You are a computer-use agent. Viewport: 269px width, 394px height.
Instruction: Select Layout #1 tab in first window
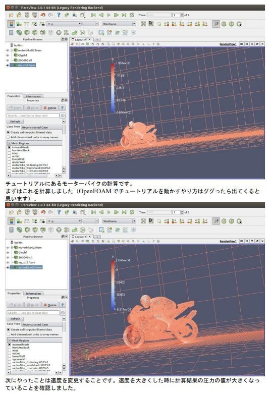pyautogui.click(x=81, y=39)
